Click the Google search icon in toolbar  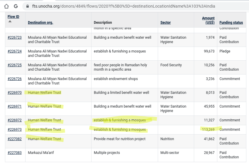[16, 6]
